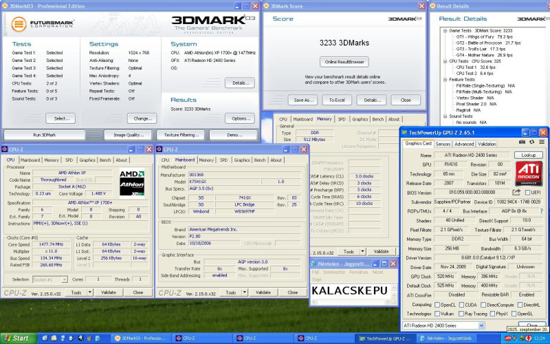
Task: Switch to the Sensors tab in GPU-Z
Action: click(443, 144)
